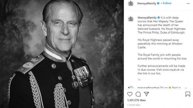Viewport: 193px width, 108px height.
Task: Open comment options dots beside maryradioactive comment
Action: (186, 88)
